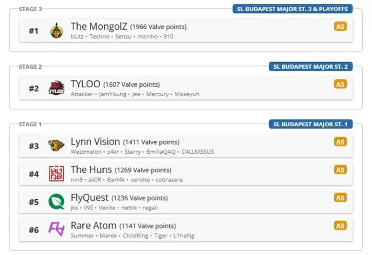Click the AS badge on TYLOO row
Image resolution: width=372 pixels, height=255 pixels.
point(340,84)
